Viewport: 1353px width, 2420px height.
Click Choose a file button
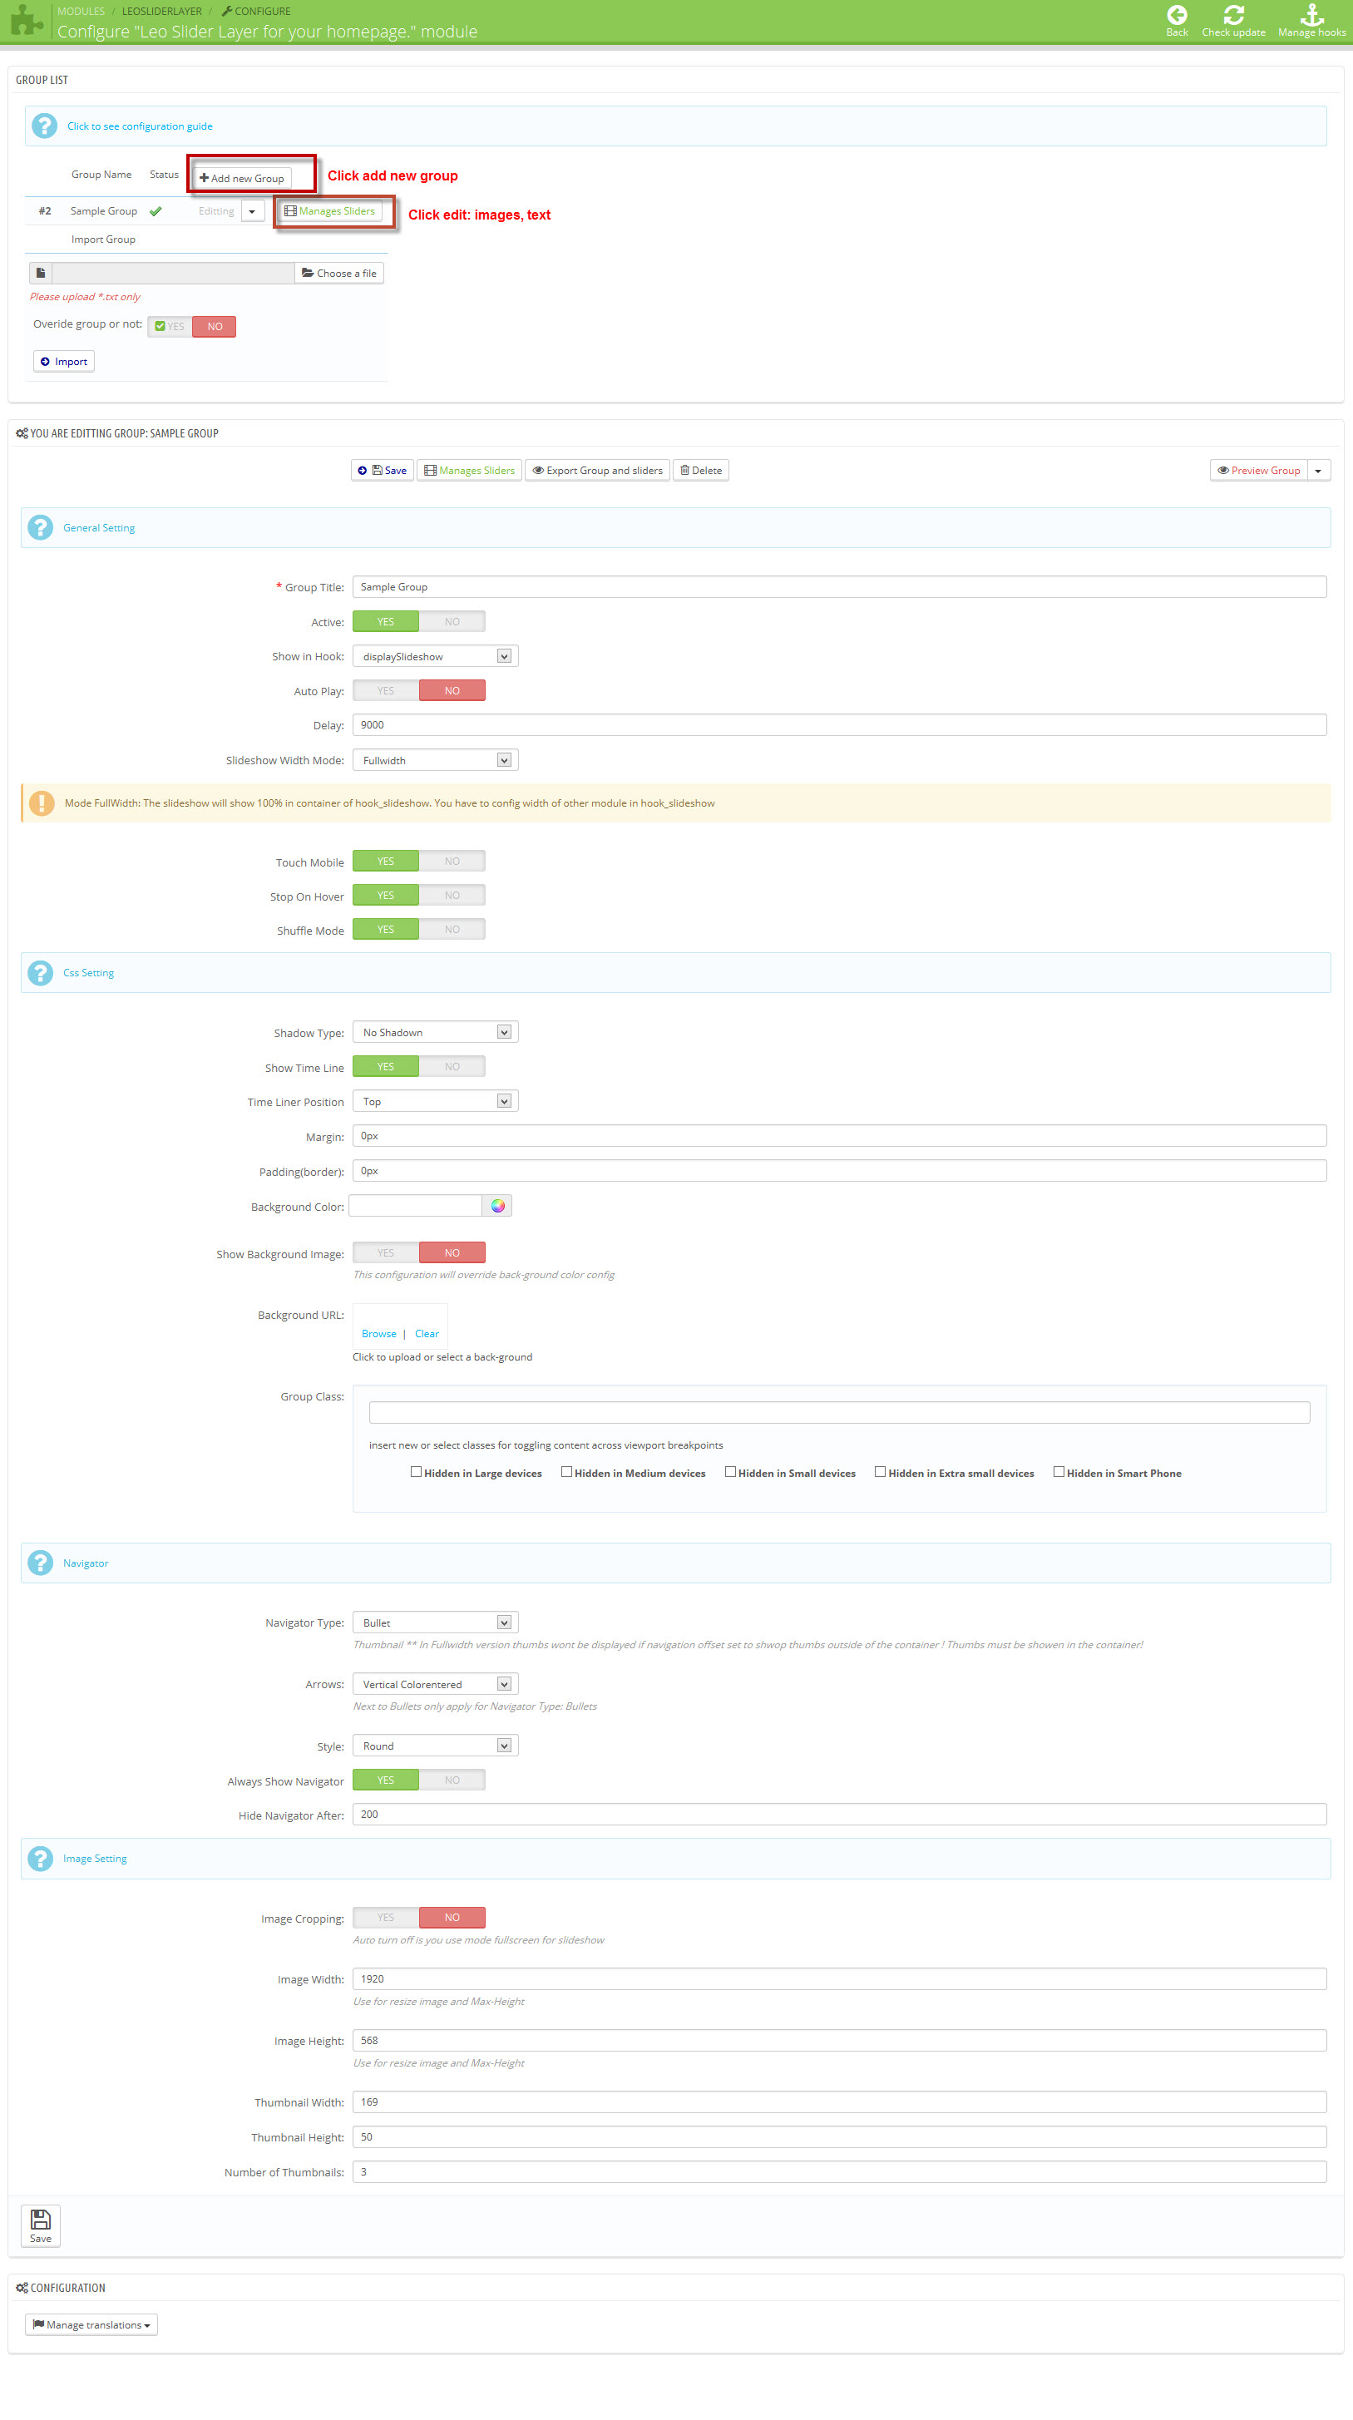(x=339, y=274)
